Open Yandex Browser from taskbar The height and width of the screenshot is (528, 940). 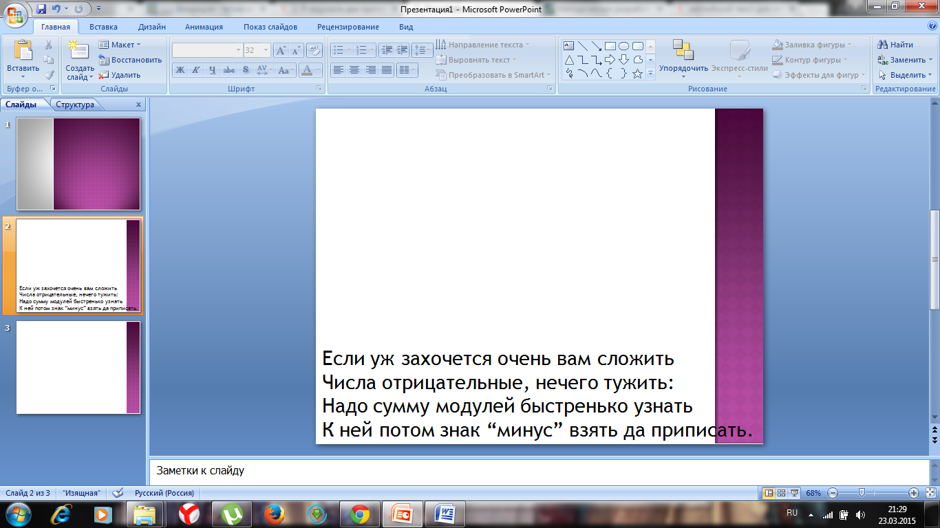pyautogui.click(x=189, y=514)
